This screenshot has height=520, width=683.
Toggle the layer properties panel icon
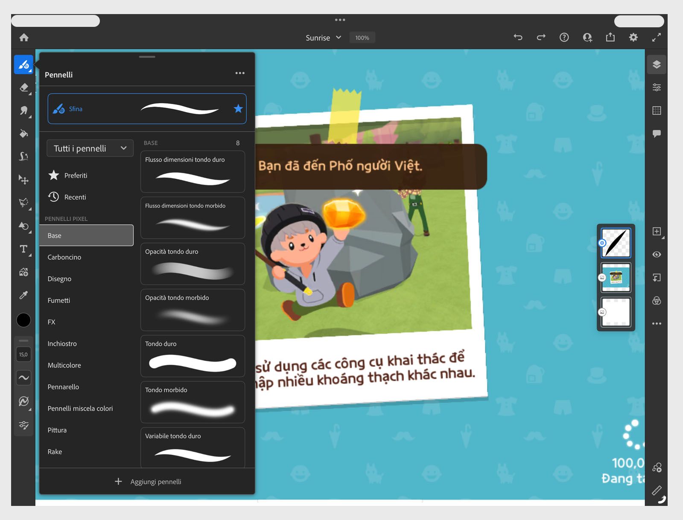pos(657,87)
